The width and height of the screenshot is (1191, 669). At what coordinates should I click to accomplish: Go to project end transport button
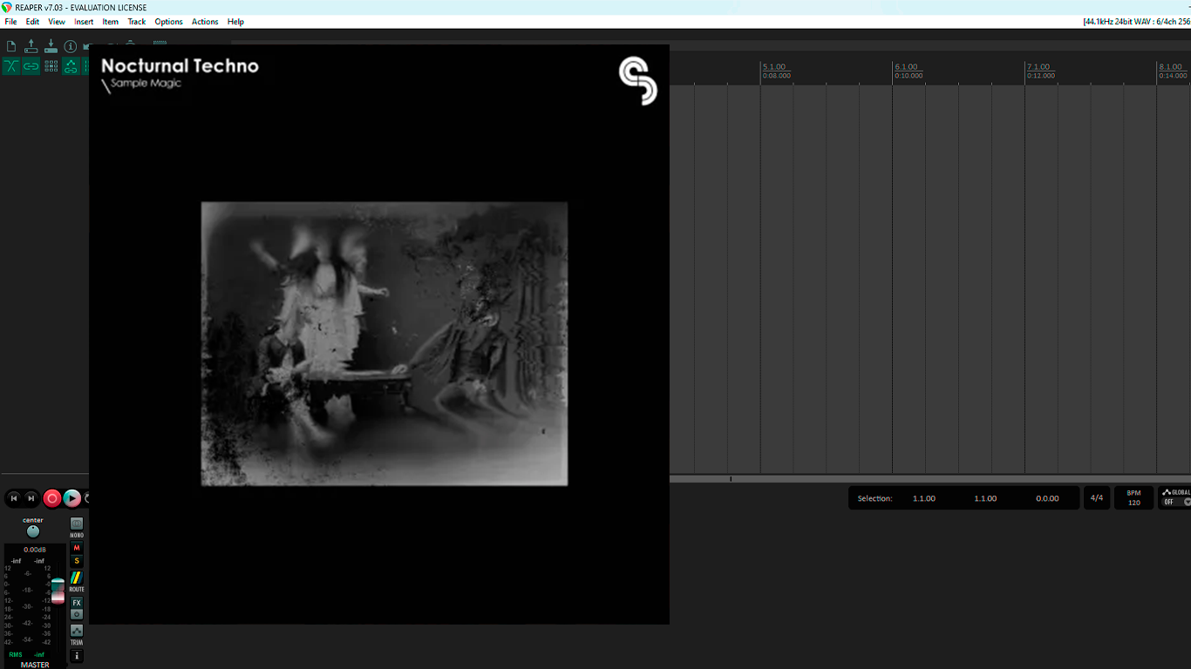[x=31, y=498]
